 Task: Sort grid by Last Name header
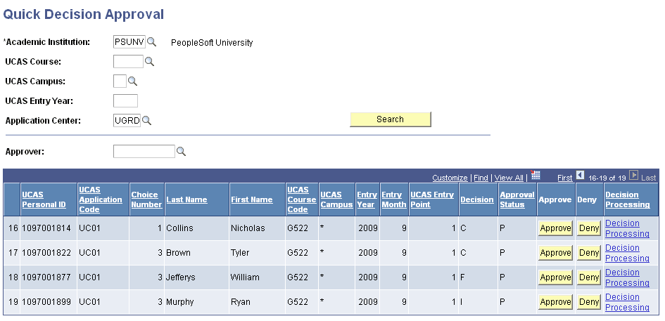click(186, 199)
